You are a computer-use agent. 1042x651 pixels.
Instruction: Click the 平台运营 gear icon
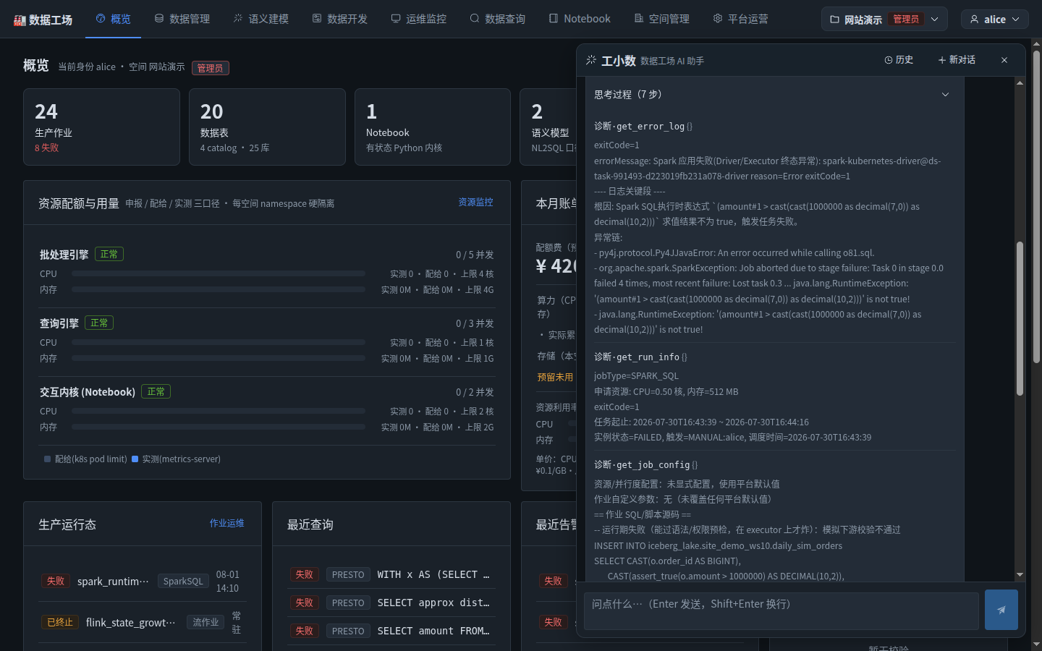[718, 19]
